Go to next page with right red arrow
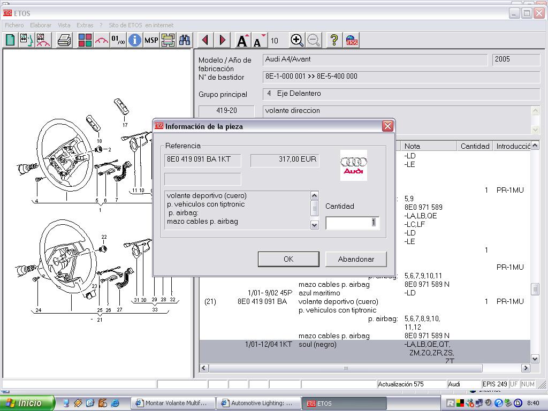This screenshot has width=548, height=411. pos(222,40)
